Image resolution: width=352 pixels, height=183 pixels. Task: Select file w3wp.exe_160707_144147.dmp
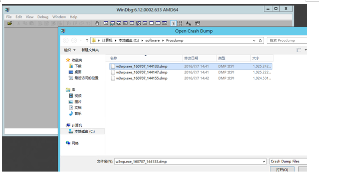click(x=191, y=72)
